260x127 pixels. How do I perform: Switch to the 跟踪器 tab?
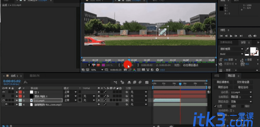click(231, 76)
